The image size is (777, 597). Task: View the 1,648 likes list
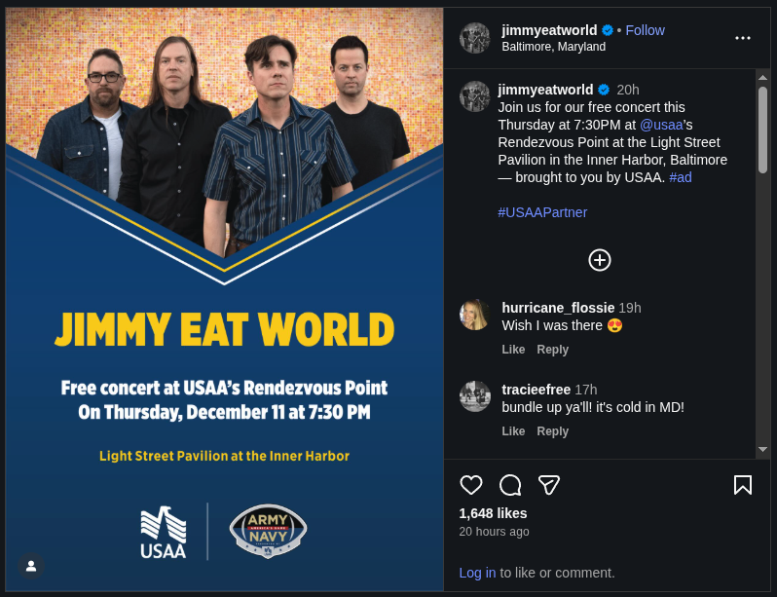pyautogui.click(x=493, y=513)
